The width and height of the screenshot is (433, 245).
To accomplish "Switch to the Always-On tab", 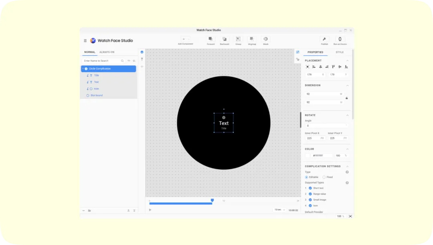I will [x=107, y=52].
